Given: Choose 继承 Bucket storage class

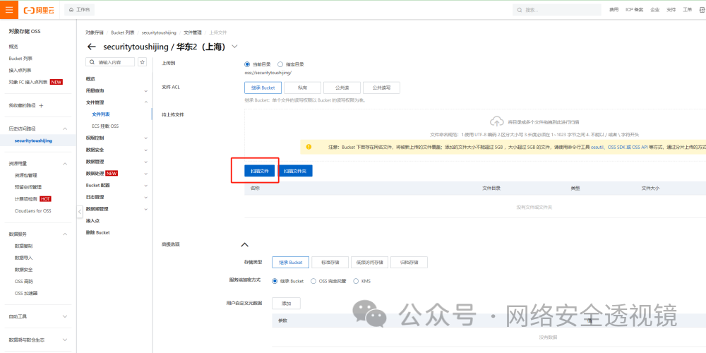Looking at the screenshot, I should [x=290, y=263].
